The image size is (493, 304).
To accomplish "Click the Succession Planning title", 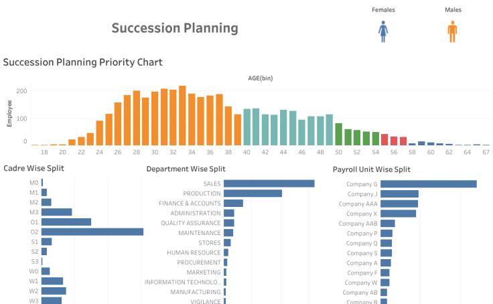I will [x=174, y=28].
